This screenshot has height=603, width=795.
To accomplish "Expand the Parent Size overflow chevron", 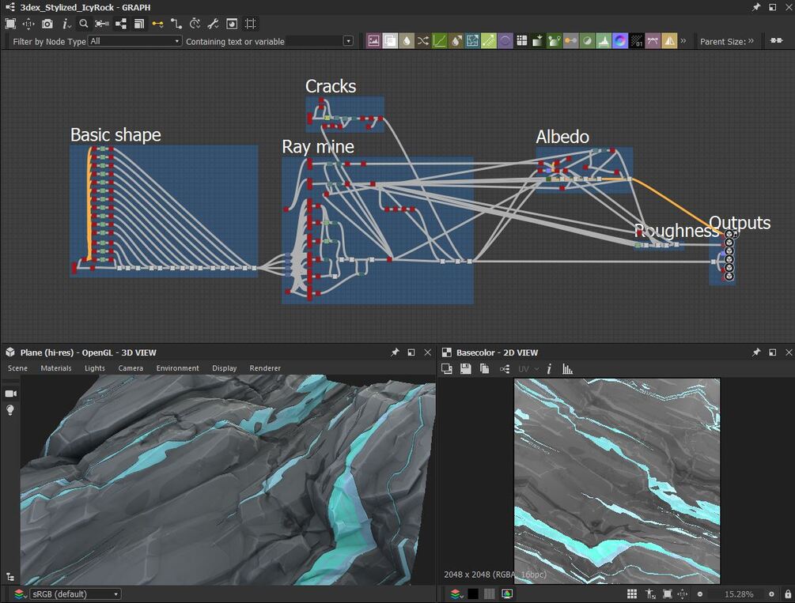I will (x=751, y=41).
